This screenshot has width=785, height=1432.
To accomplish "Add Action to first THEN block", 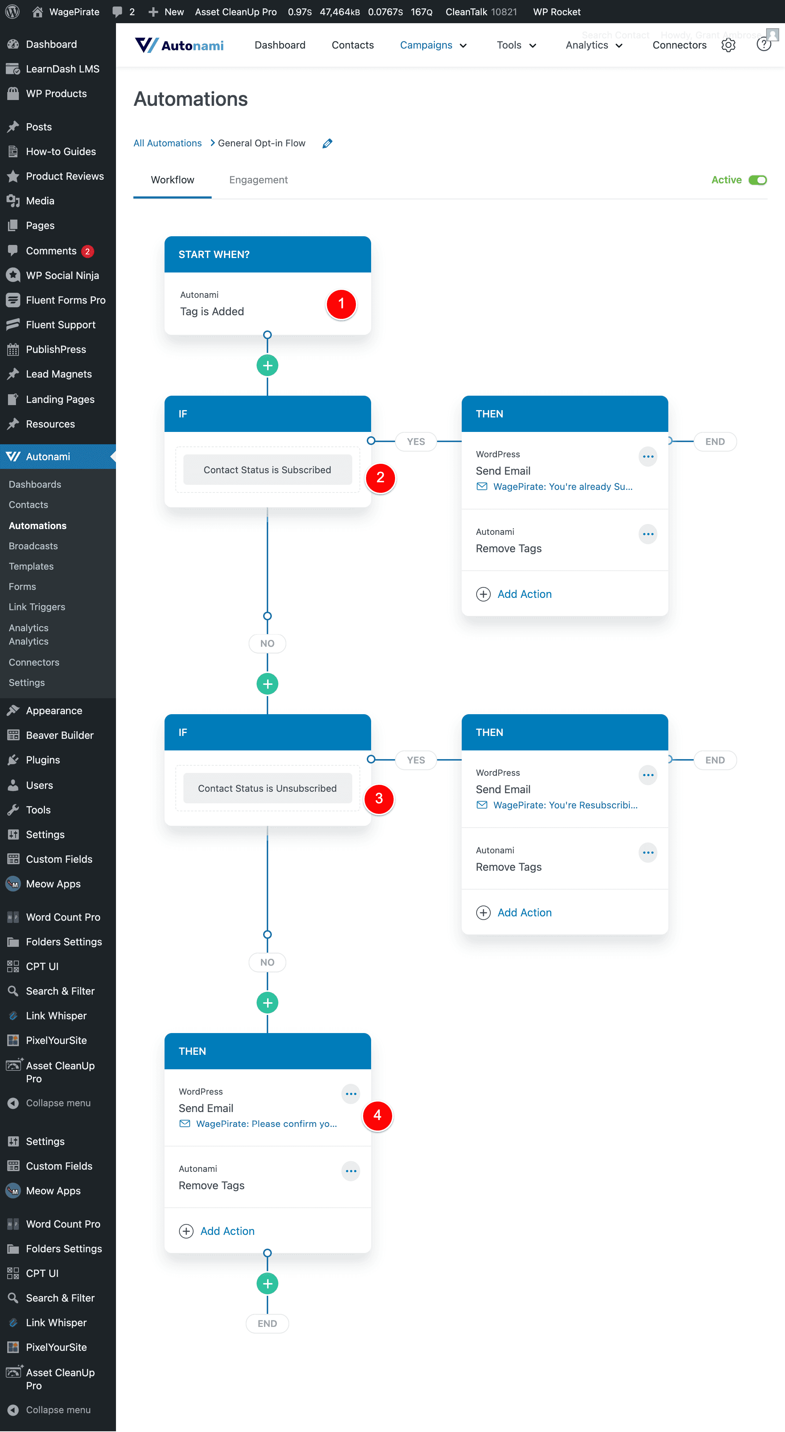I will [x=514, y=594].
